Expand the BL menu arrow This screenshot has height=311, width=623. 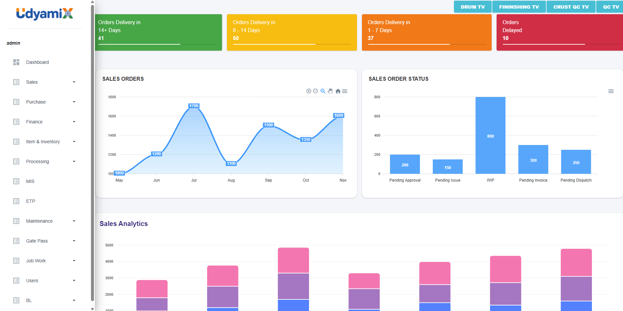pos(74,300)
